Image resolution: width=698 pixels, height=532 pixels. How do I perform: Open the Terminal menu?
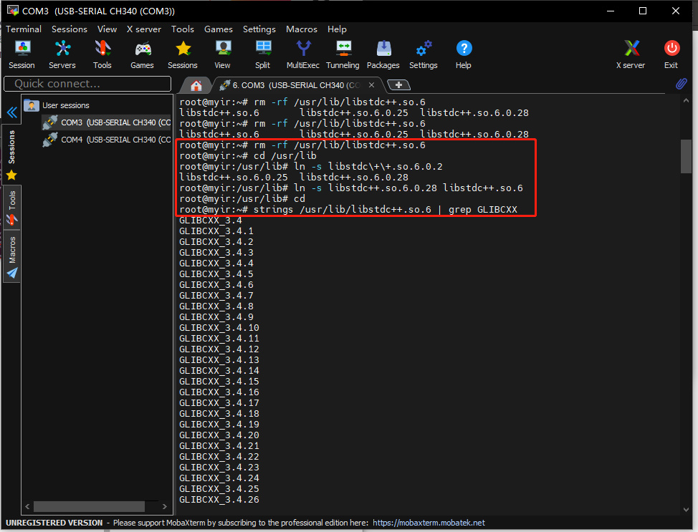[24, 29]
